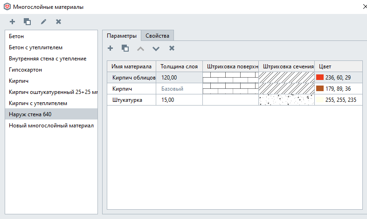Remove the selected layer from the table
The width and height of the screenshot is (367, 219).
tap(172, 48)
